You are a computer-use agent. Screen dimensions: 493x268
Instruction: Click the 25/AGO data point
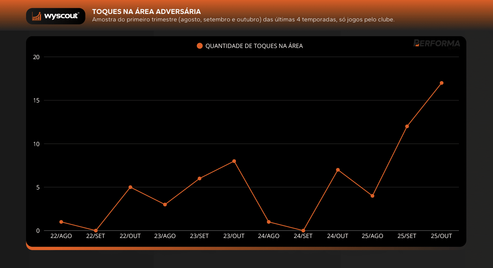[372, 196]
